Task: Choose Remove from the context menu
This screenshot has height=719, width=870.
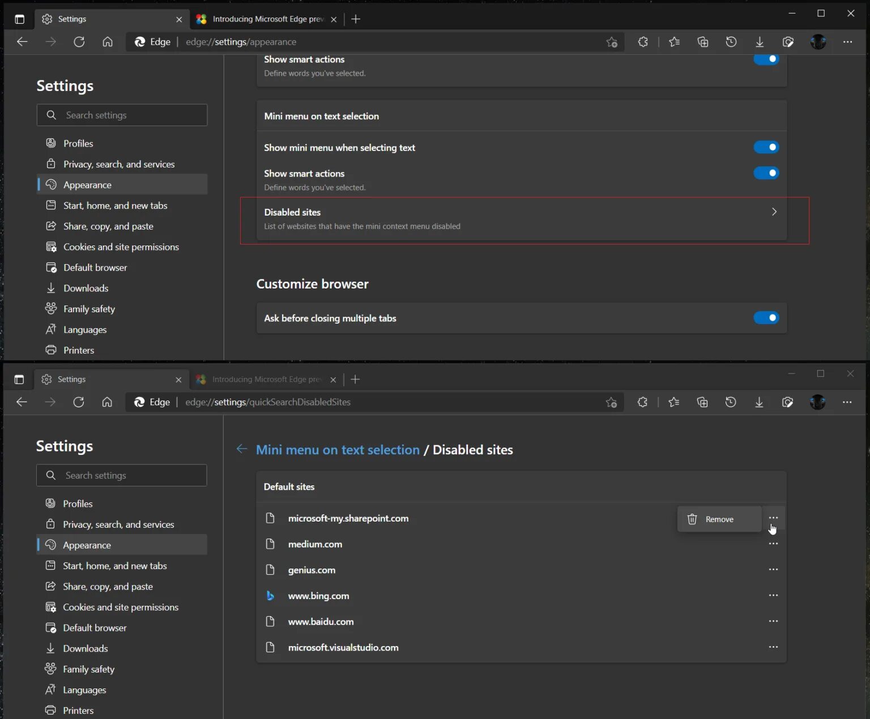Action: point(719,519)
